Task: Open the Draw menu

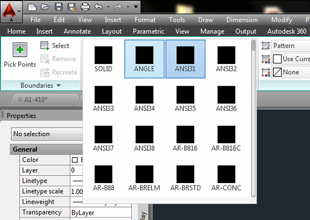Action: click(x=206, y=20)
